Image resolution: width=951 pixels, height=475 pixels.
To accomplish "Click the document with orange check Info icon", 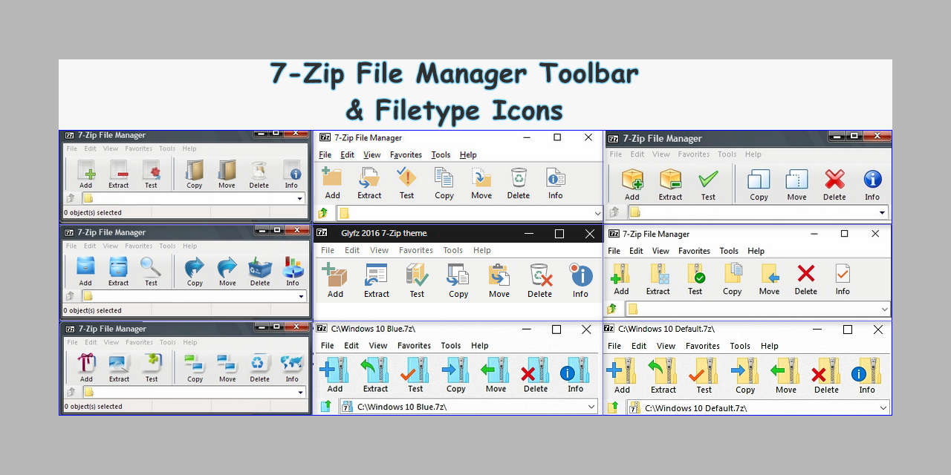I will [843, 274].
